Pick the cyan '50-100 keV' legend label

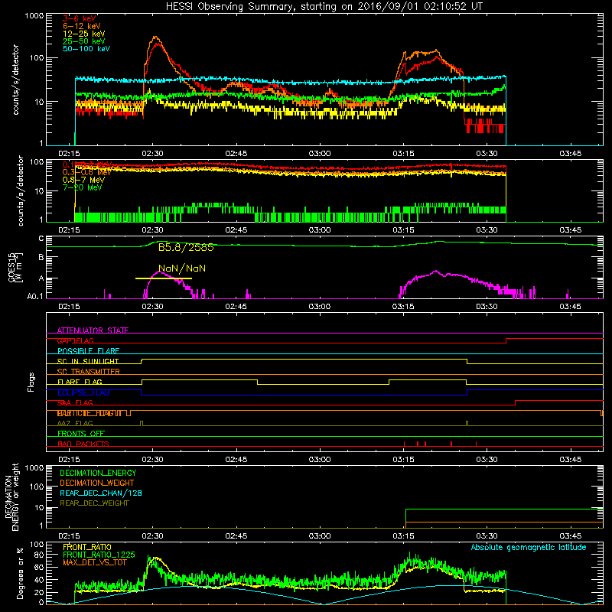[86, 49]
